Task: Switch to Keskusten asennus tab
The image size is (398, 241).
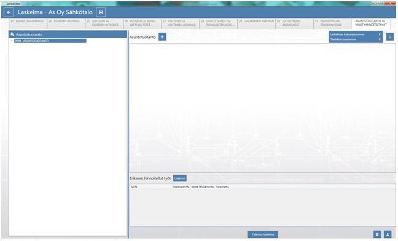Action: pos(28,23)
